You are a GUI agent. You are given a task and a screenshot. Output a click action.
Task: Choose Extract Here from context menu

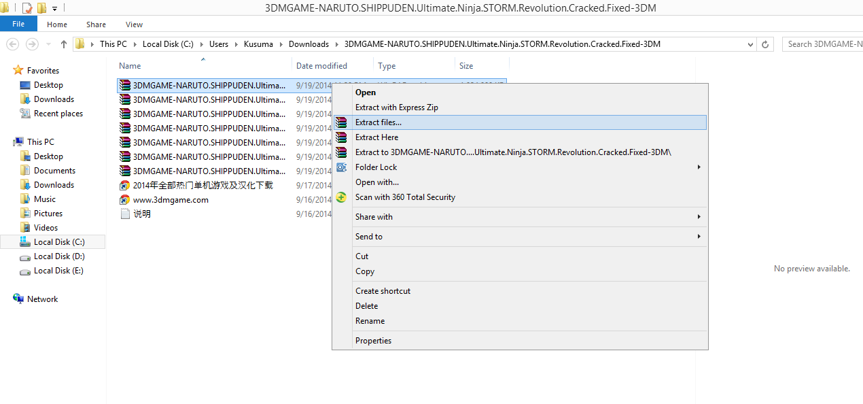pos(520,137)
